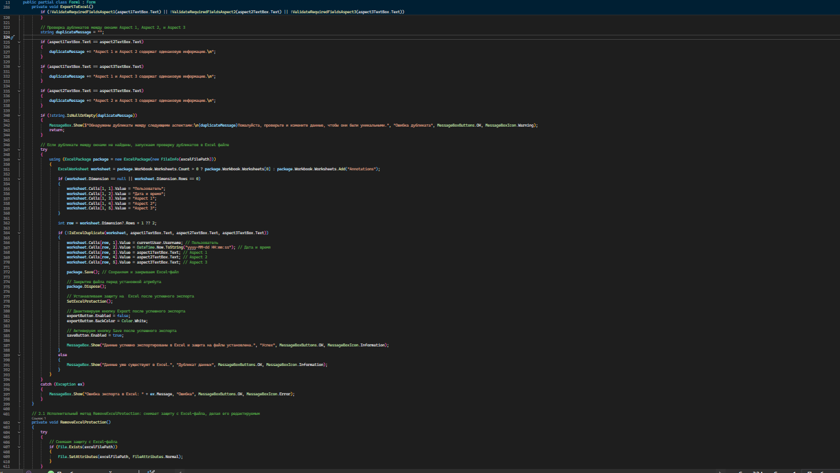Click the 'package.Dispose();' call

point(86,287)
